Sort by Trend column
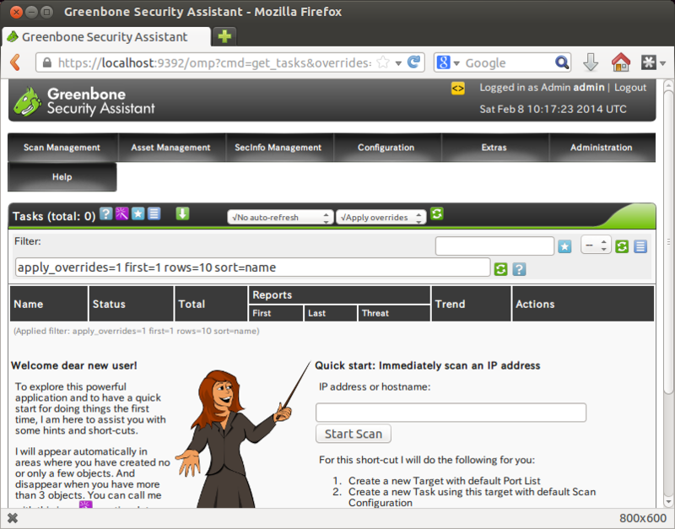The image size is (675, 529). (451, 305)
